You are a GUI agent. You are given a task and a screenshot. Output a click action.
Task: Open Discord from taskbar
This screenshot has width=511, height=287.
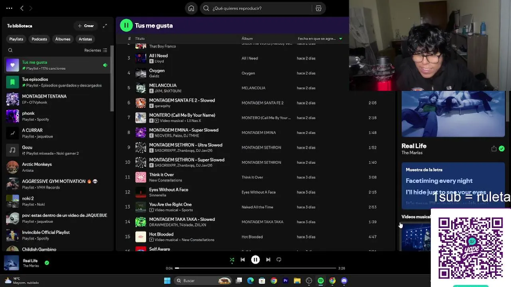coord(344,281)
